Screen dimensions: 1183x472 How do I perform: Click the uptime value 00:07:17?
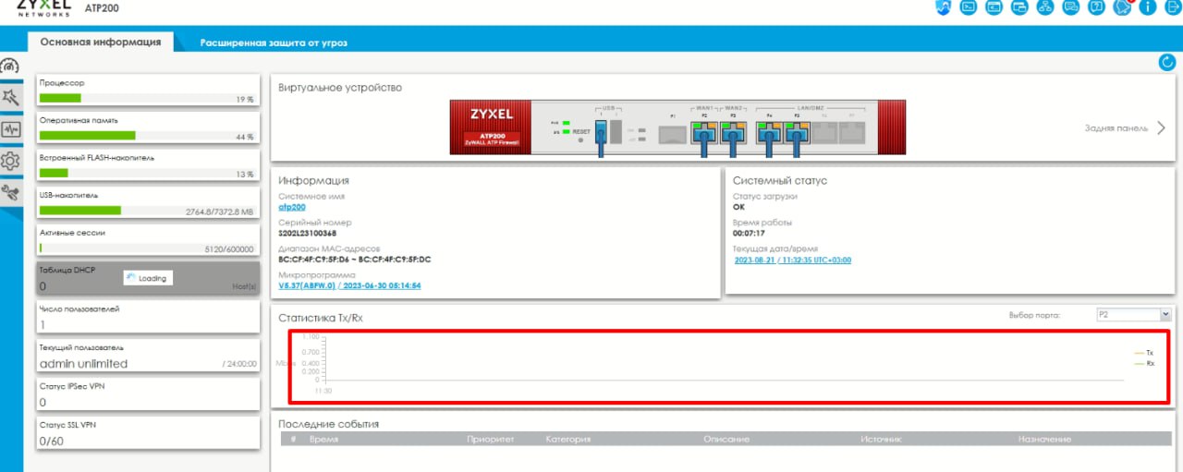(749, 234)
